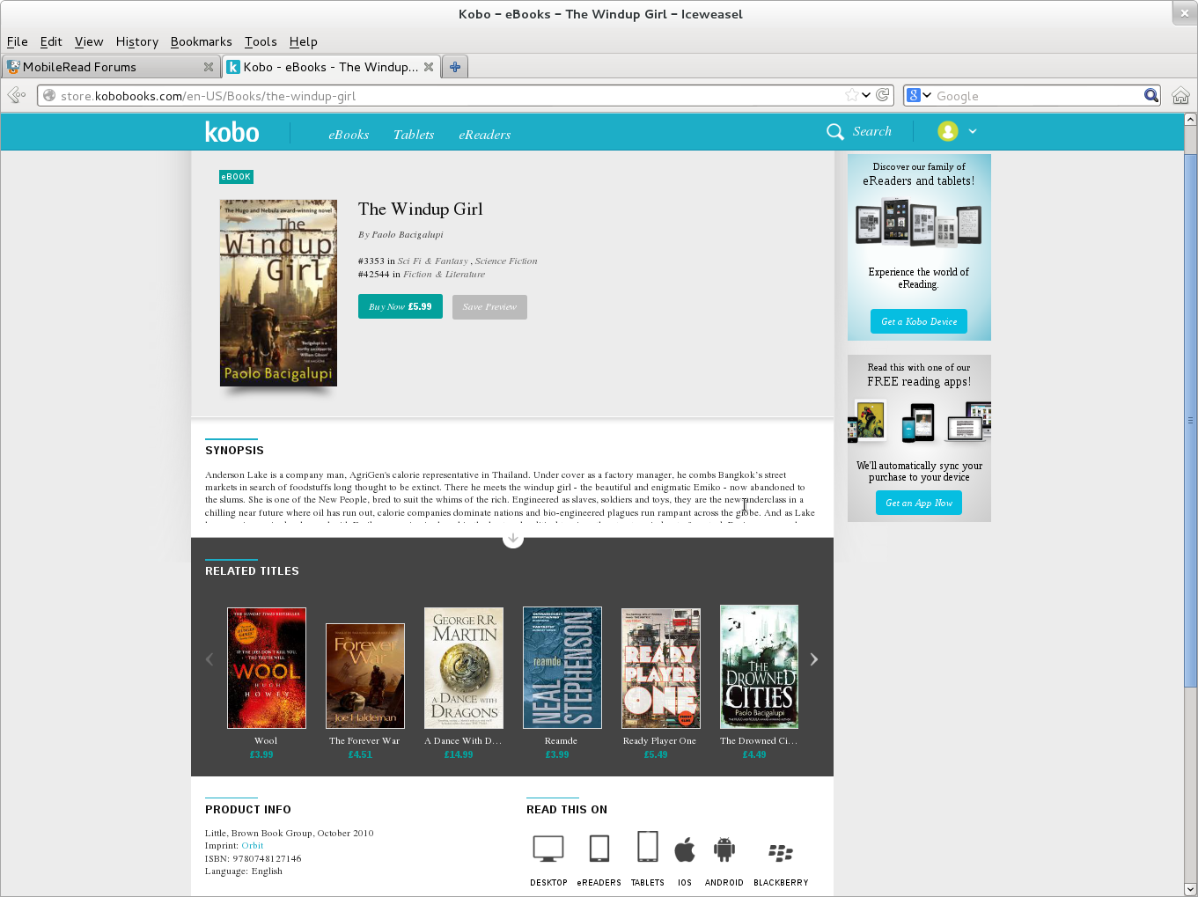Click Get an App Now button
The image size is (1198, 897).
tap(919, 503)
